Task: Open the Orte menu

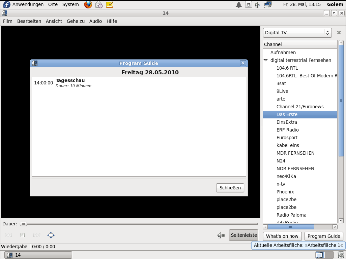Action: coord(53,4)
